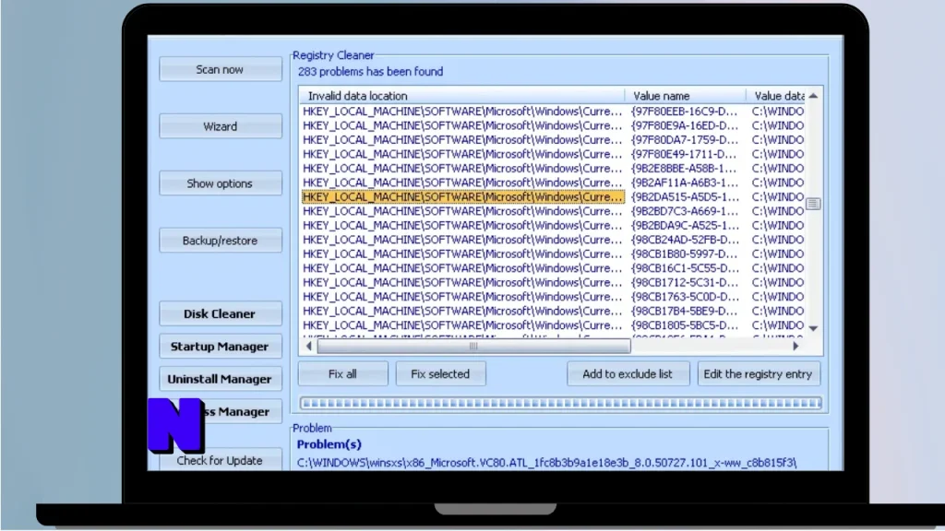Select row with value {9B2AF11A-A6B3-1...

click(x=553, y=183)
